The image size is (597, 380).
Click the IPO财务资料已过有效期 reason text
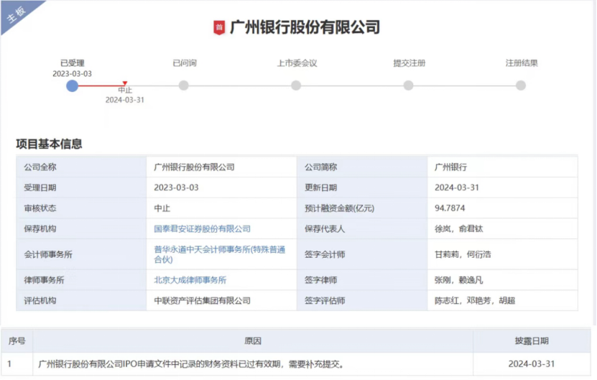191,364
